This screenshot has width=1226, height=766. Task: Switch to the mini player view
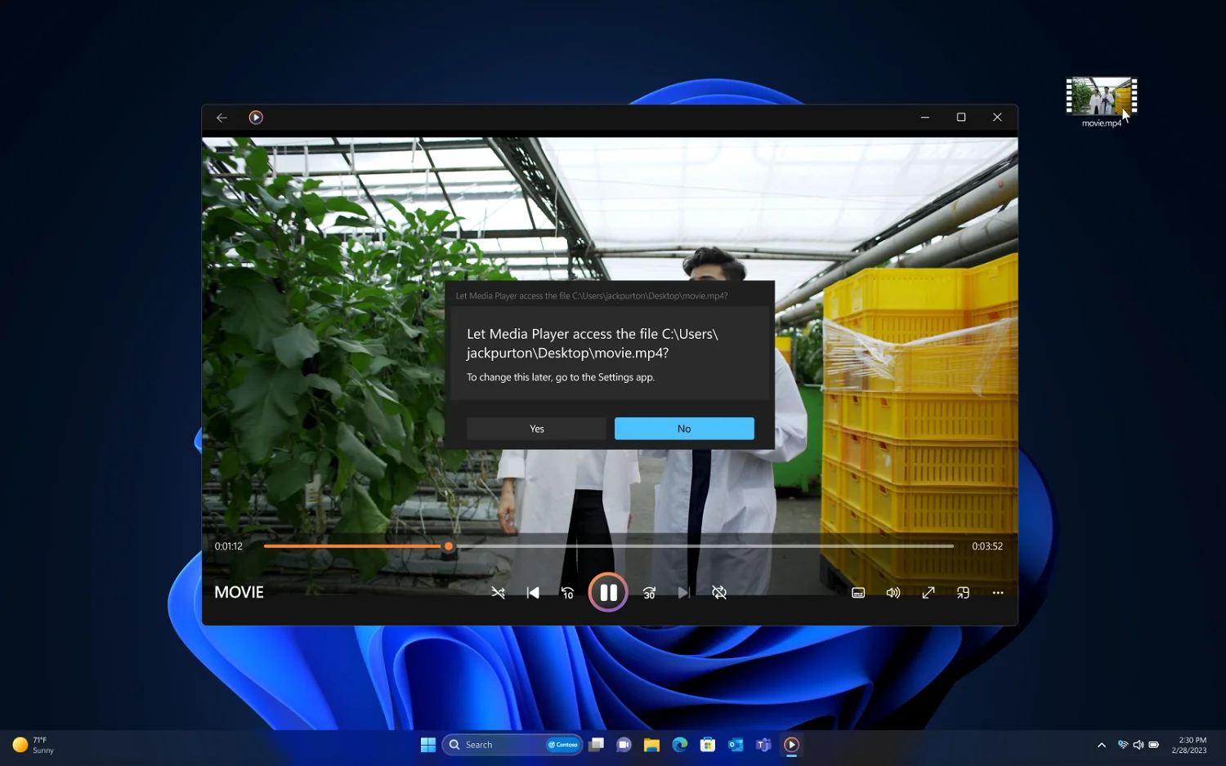964,593
